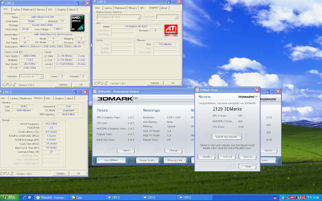Viewport: 322px width, 201px height.
Task: Click the ATI Radeon Graphics logo
Action: pos(171,31)
